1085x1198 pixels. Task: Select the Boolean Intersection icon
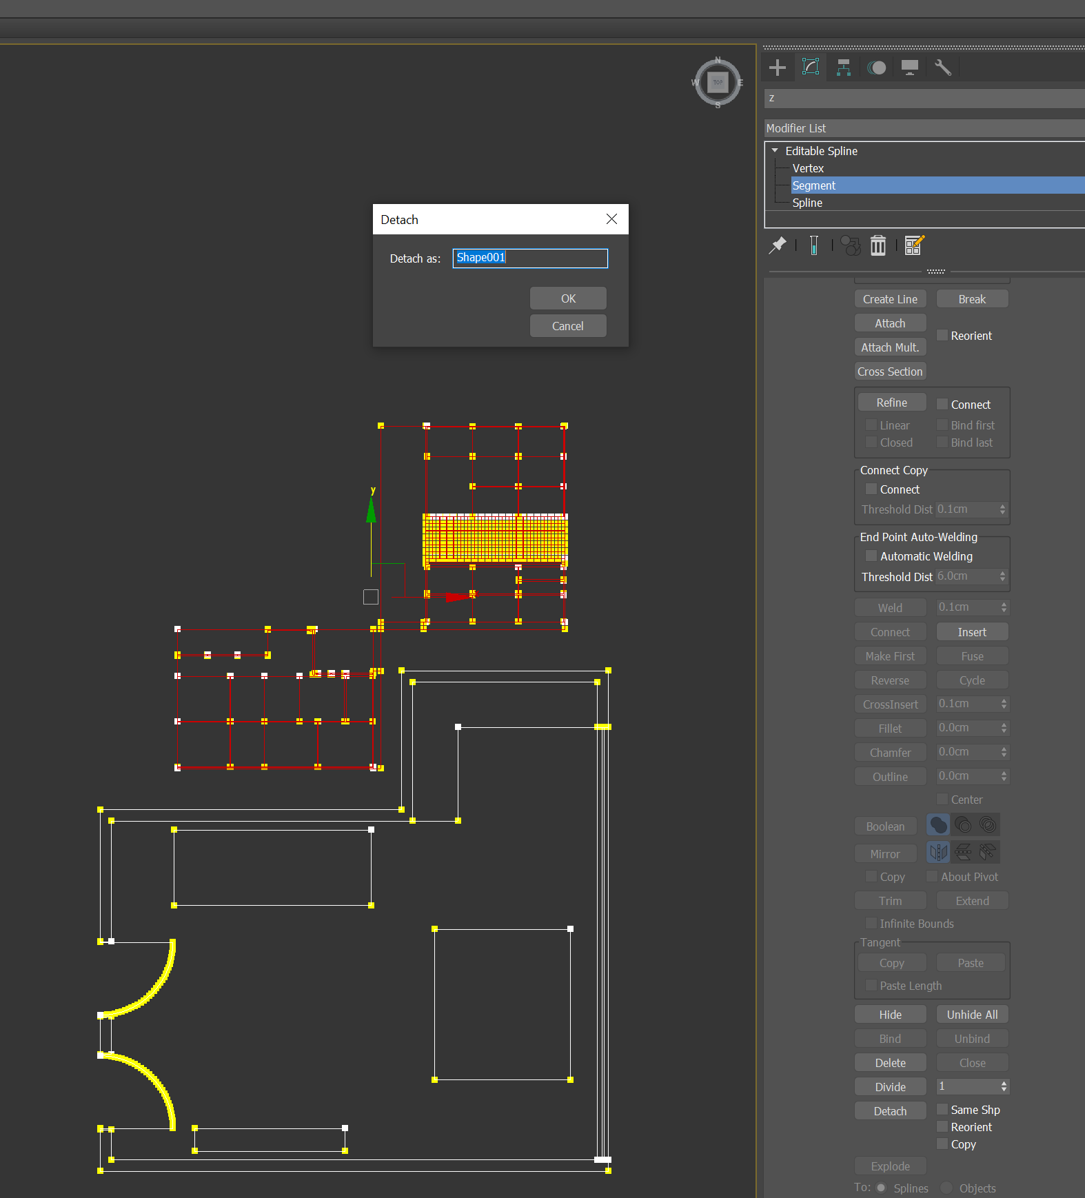click(x=988, y=824)
